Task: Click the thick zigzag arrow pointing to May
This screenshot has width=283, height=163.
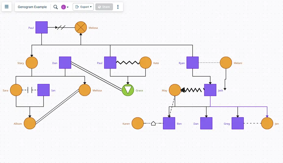Action: coord(192,90)
